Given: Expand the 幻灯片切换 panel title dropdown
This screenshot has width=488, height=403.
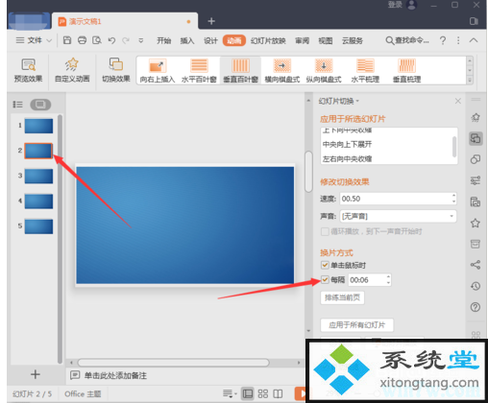Looking at the screenshot, I should pyautogui.click(x=357, y=101).
